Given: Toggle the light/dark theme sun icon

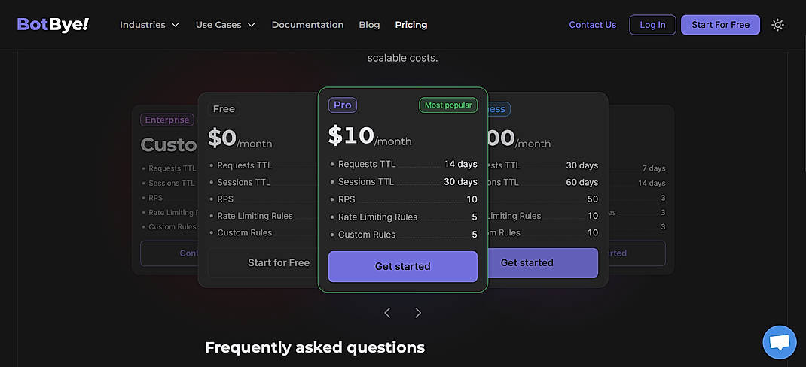Looking at the screenshot, I should coord(777,25).
